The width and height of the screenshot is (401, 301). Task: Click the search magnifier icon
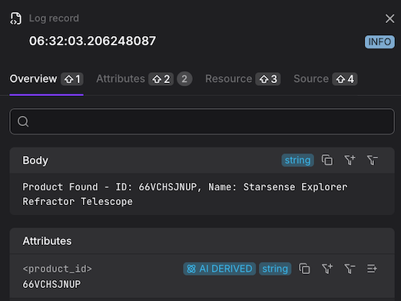[x=23, y=121]
